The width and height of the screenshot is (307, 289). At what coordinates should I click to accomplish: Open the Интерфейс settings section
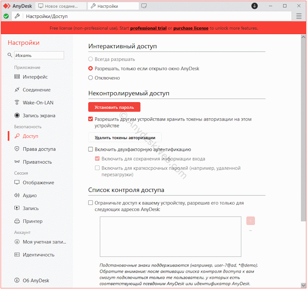35,77
